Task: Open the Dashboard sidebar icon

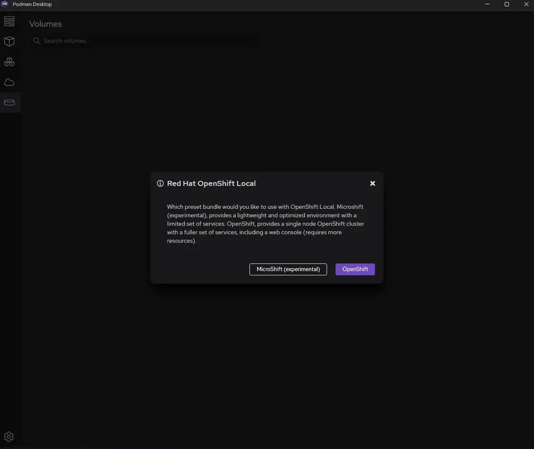Action: coord(9,21)
